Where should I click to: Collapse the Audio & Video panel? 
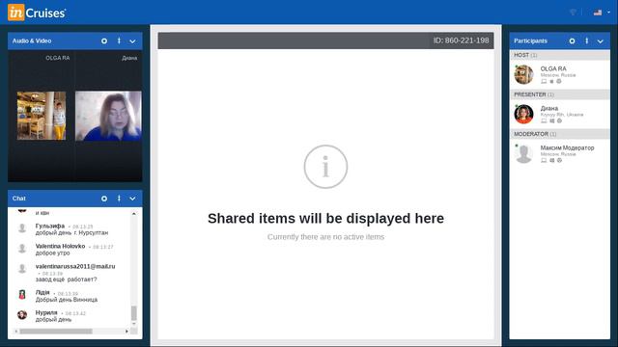pyautogui.click(x=133, y=41)
